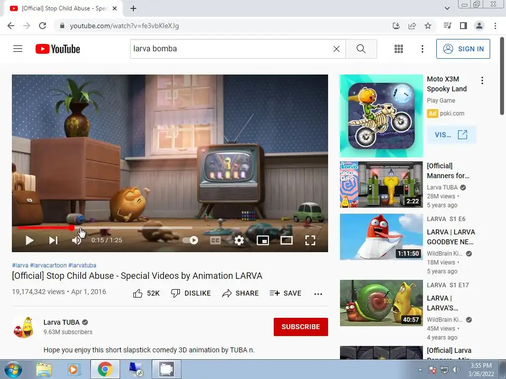Image resolution: width=506 pixels, height=379 pixels.
Task: Open the Chrome three-dot menu
Action: pos(495,26)
